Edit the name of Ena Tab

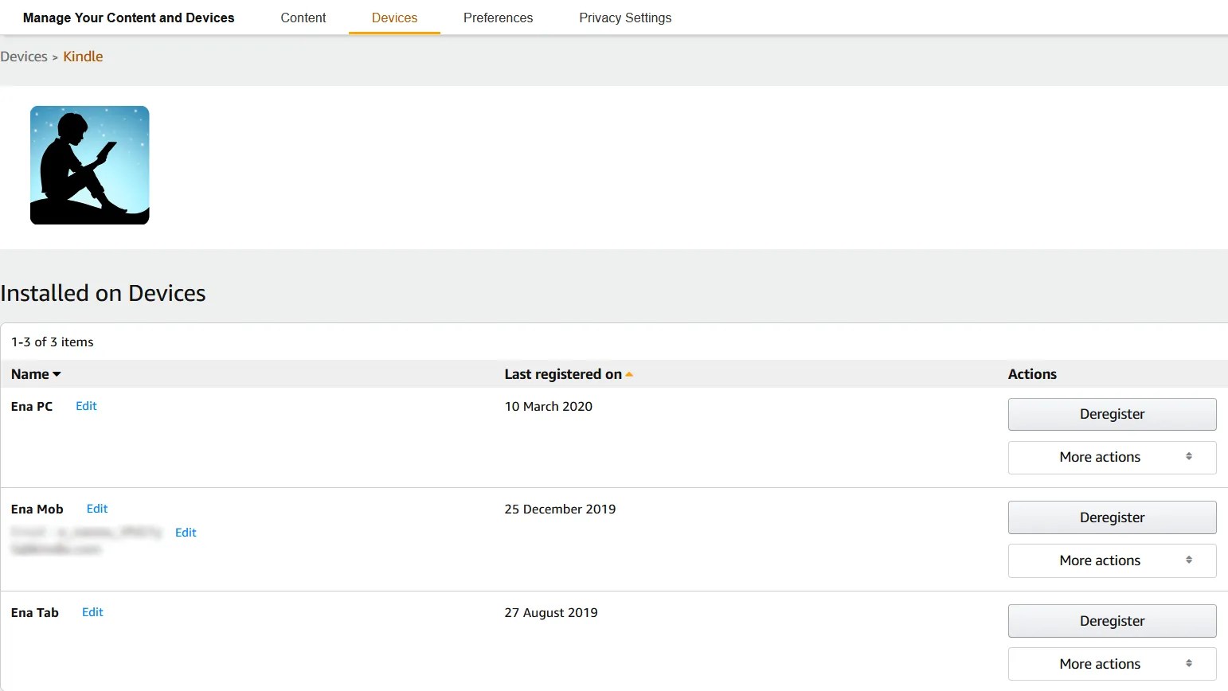pos(92,611)
